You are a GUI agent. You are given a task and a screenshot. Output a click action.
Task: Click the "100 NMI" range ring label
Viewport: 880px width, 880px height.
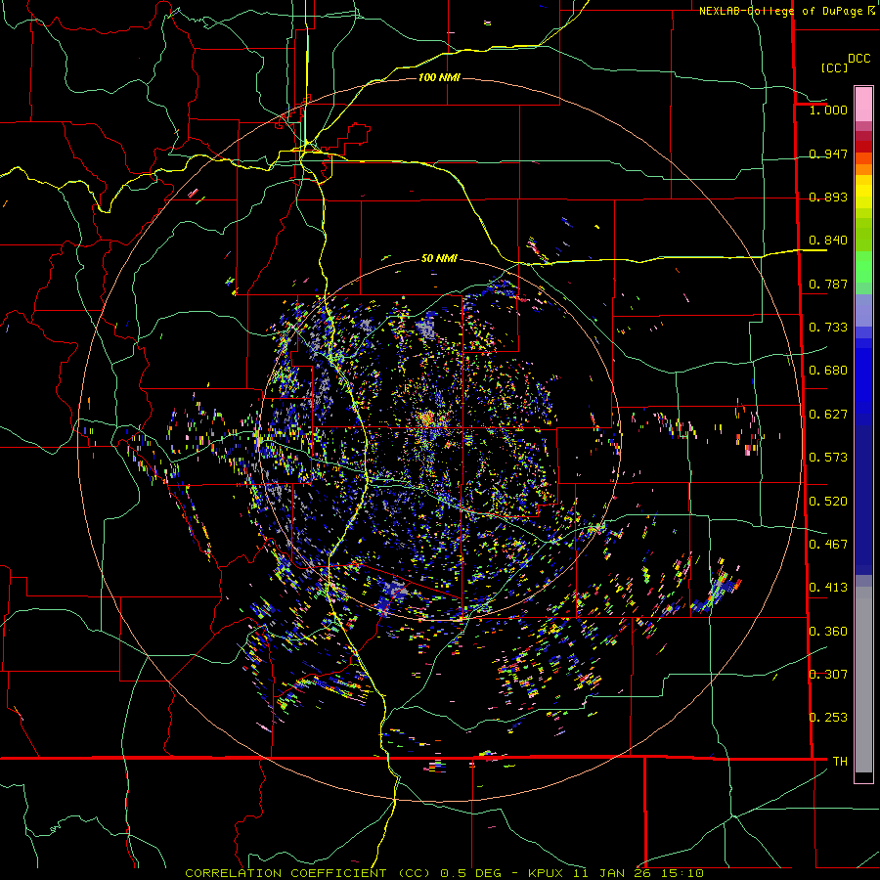439,77
